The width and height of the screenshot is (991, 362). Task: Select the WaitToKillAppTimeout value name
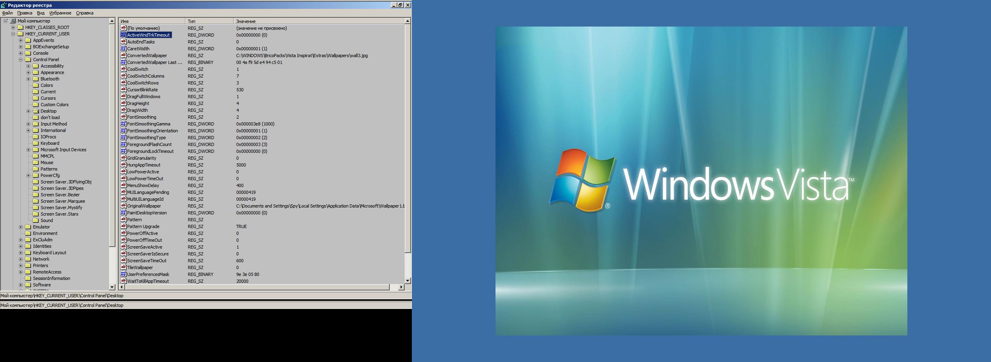coord(148,281)
